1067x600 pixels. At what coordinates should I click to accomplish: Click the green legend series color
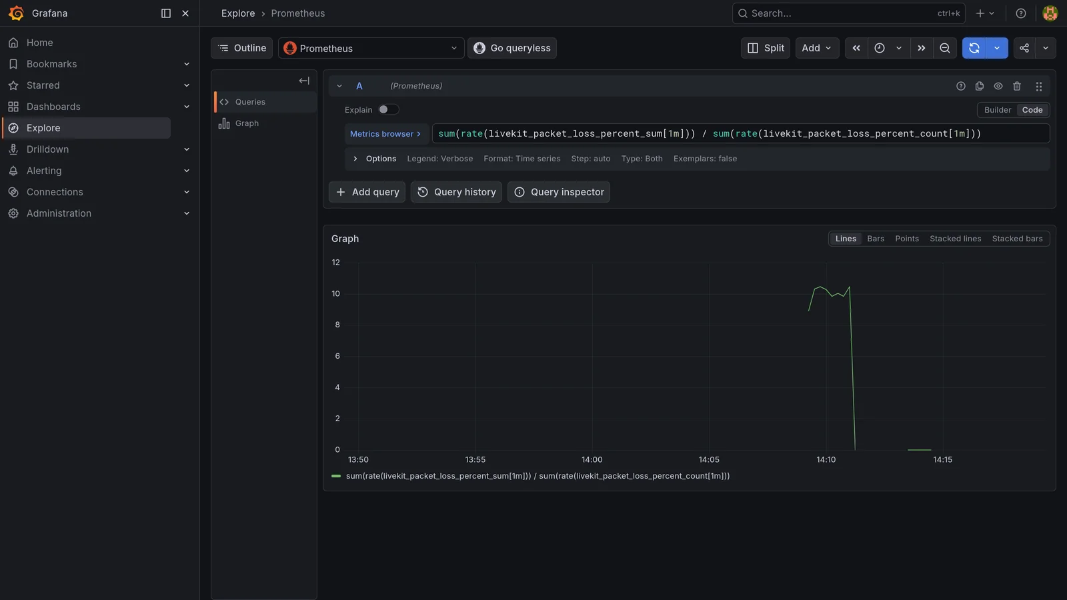336,476
